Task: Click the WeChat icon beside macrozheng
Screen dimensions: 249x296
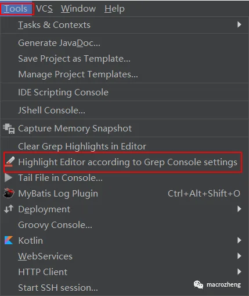Action: [x=199, y=284]
